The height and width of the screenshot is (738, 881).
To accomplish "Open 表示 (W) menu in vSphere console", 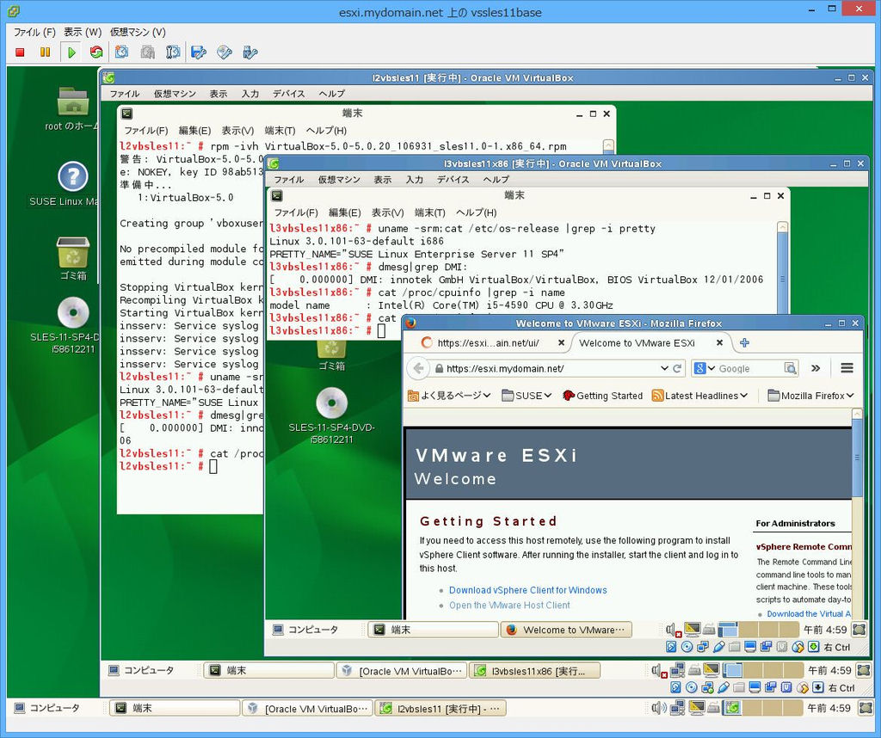I will tap(83, 32).
